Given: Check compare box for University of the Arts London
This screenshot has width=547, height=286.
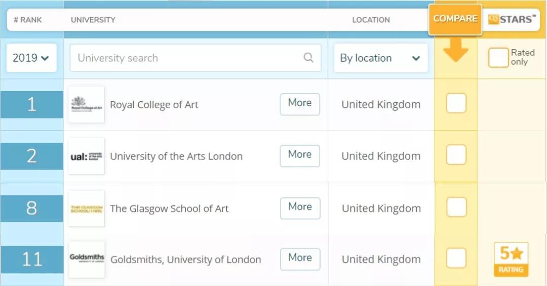Looking at the screenshot, I should click(x=456, y=155).
